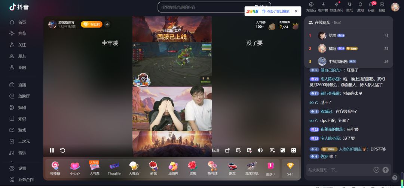Open the 人气榜 popularity ranking
Screen dimensions: 404x188
(x=264, y=25)
